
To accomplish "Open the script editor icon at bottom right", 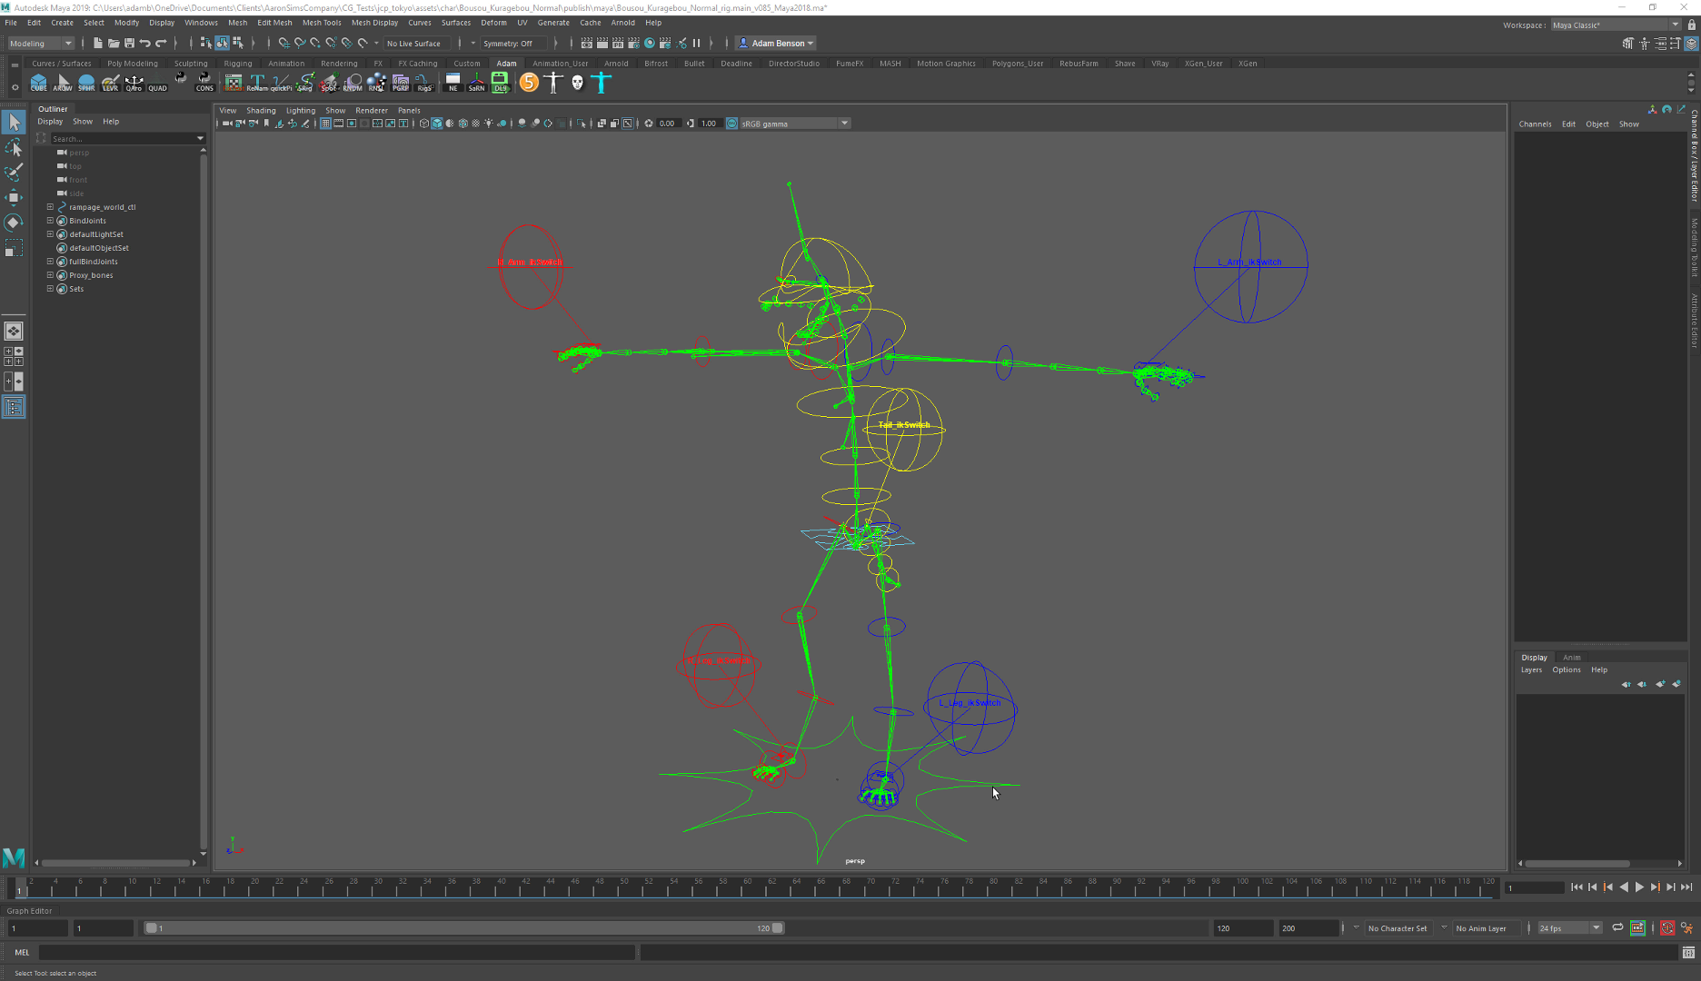I will [1688, 952].
